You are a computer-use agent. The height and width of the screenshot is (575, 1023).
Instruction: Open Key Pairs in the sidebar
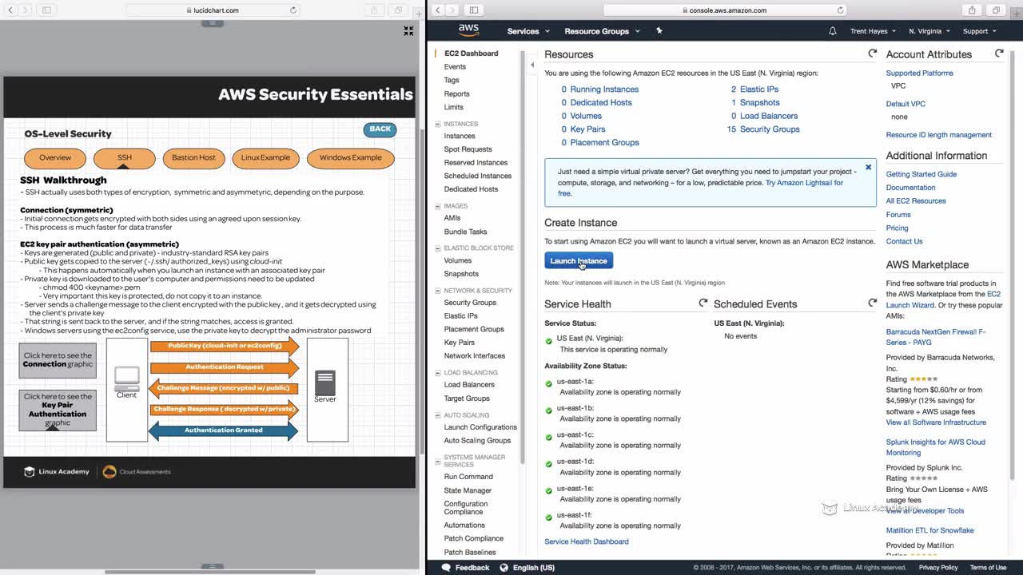tap(459, 343)
